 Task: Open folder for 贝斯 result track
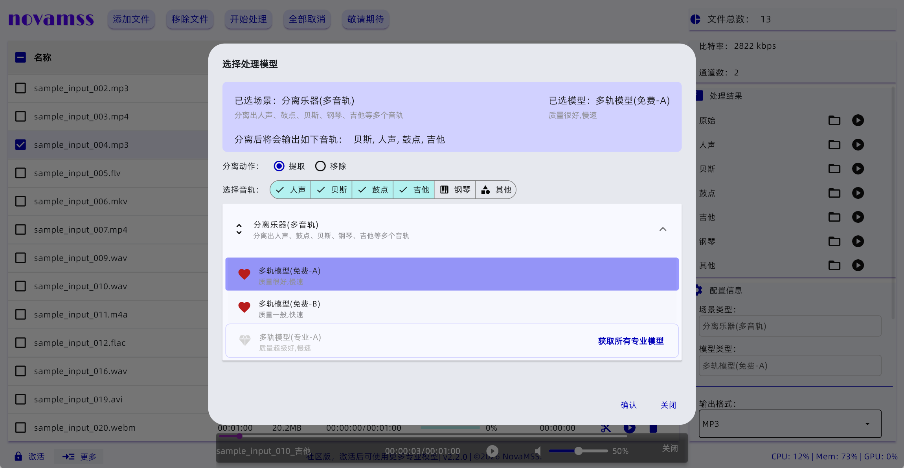click(x=834, y=169)
